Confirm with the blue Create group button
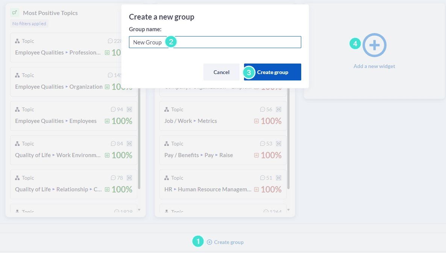446x253 pixels. (273, 72)
